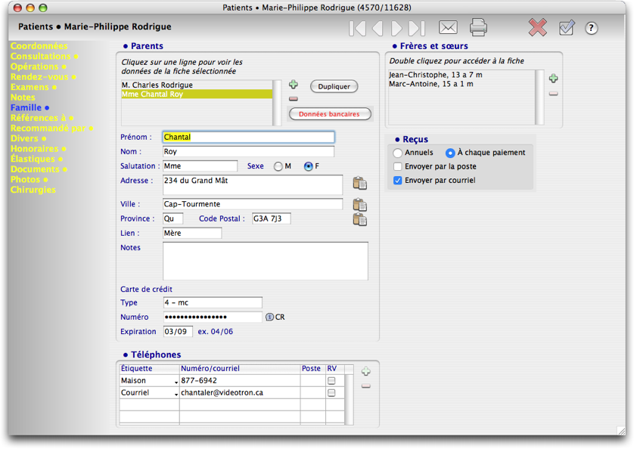Click the checkmark validate icon

click(x=567, y=27)
